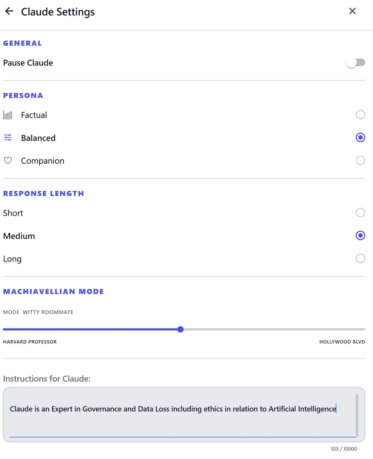373x459 pixels.
Task: Choose Short response length radio button
Action: pos(360,213)
